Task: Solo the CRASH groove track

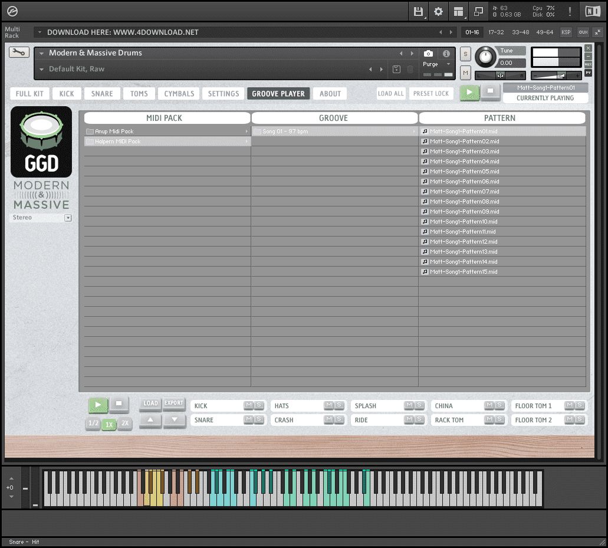Action: point(339,419)
